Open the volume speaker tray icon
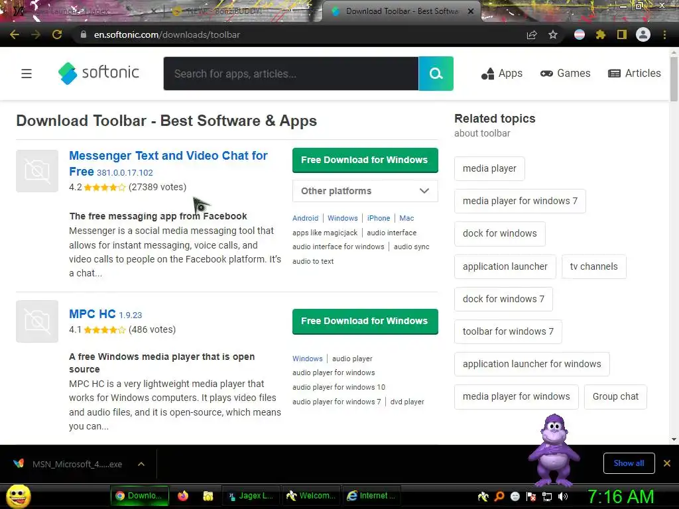This screenshot has width=679, height=509. 563,496
